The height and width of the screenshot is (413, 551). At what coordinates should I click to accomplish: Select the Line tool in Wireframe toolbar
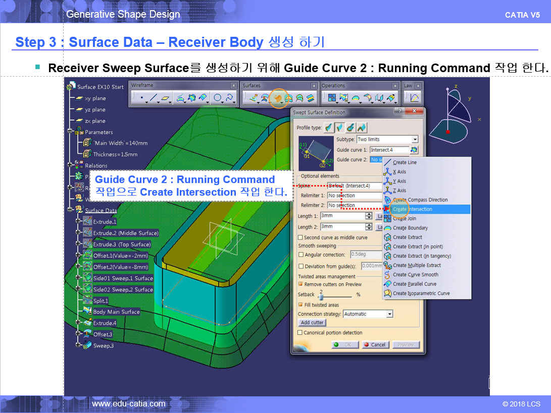154,98
